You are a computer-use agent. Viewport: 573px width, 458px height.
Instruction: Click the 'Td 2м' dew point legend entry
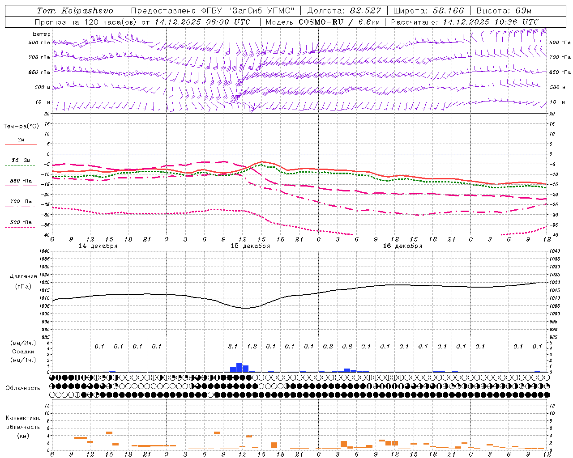tap(21, 160)
